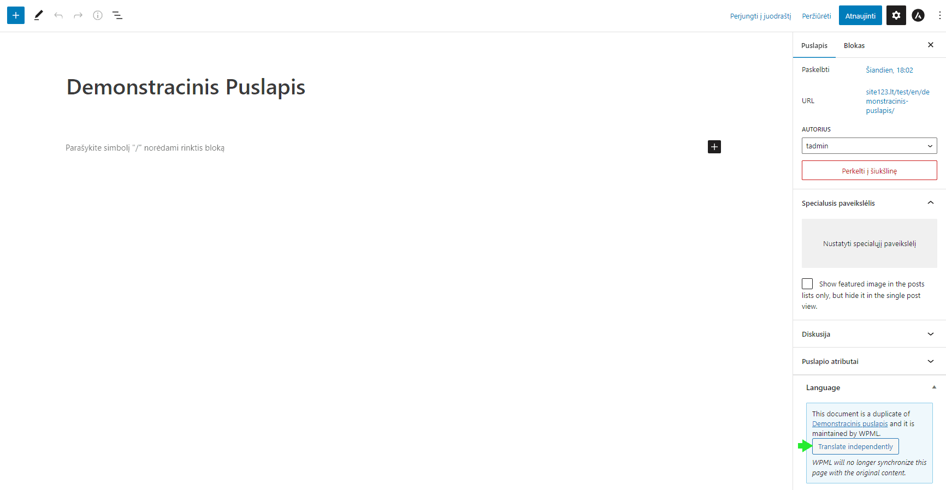Screen dimensions: 946x490
Task: Expand the Puslapio atributai panel
Action: (x=869, y=361)
